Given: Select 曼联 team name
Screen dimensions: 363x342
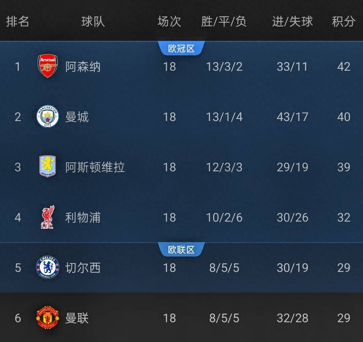Looking at the screenshot, I should coord(77,318).
